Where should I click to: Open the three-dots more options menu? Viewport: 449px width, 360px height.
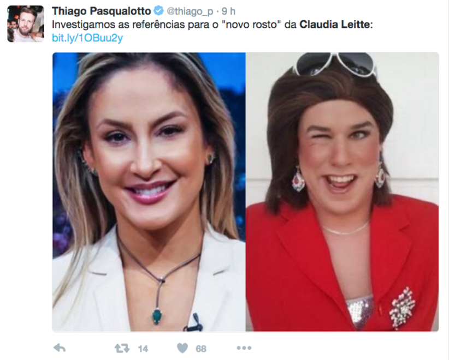pos(244,348)
